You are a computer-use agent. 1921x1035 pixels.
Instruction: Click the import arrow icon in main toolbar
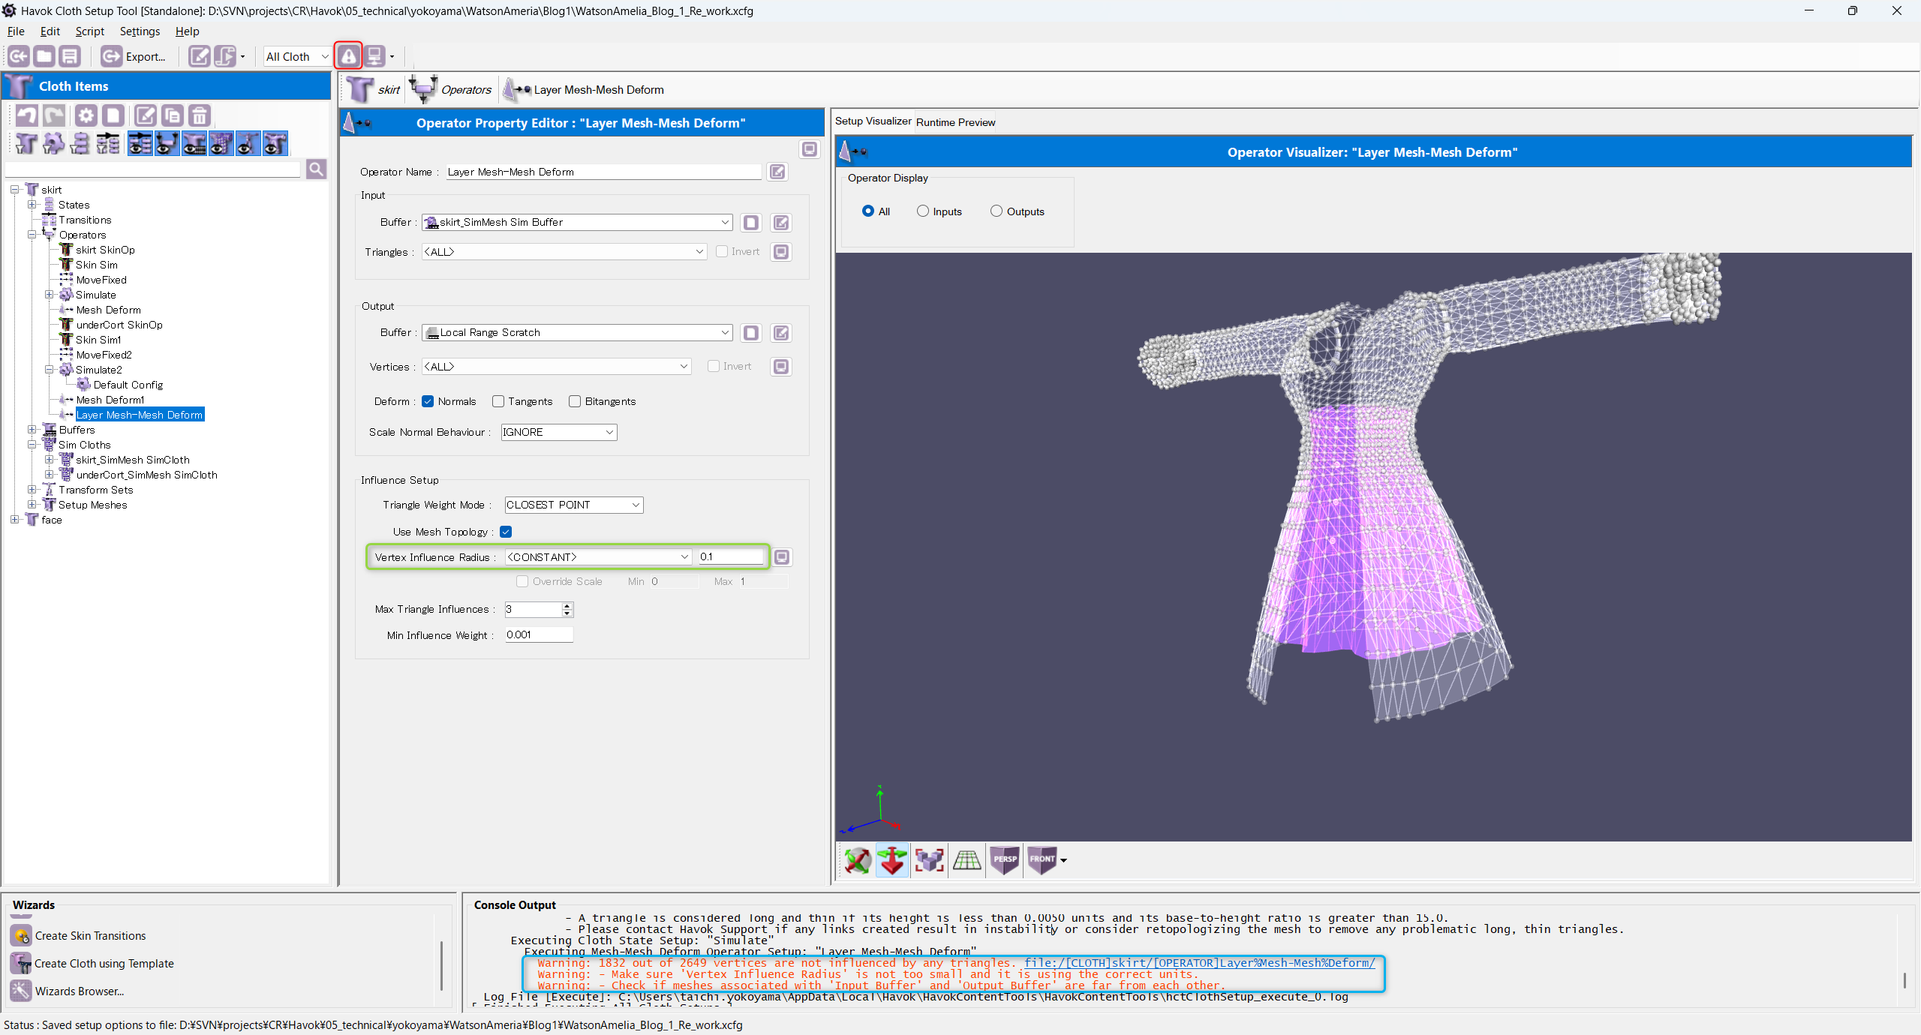[19, 56]
